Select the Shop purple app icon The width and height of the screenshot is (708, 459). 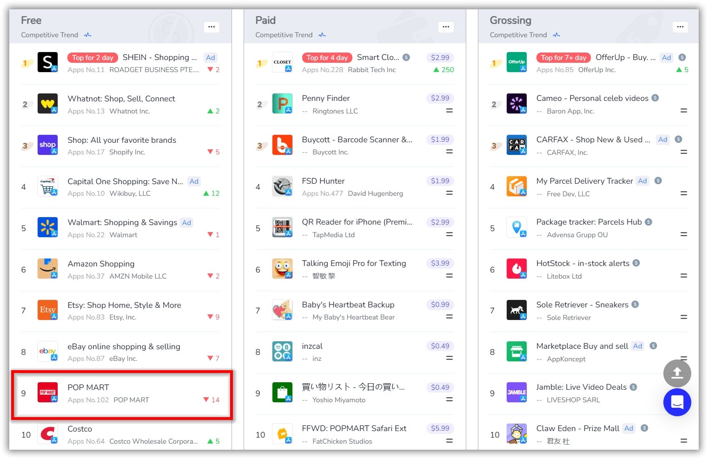tap(47, 145)
